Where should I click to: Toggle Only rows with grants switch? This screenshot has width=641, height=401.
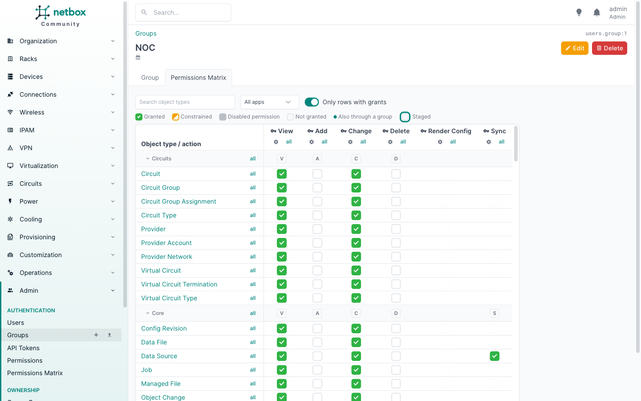point(312,102)
